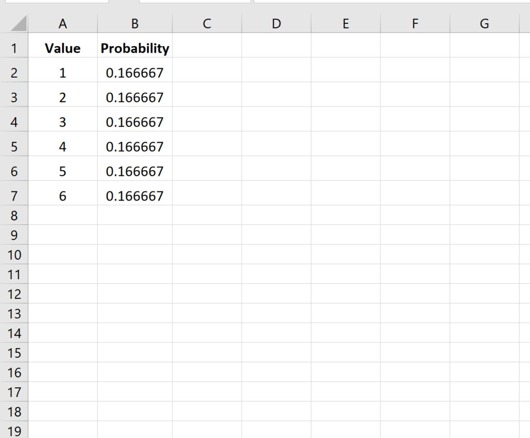The width and height of the screenshot is (530, 438).
Task: Select column B header
Action: pos(135,24)
